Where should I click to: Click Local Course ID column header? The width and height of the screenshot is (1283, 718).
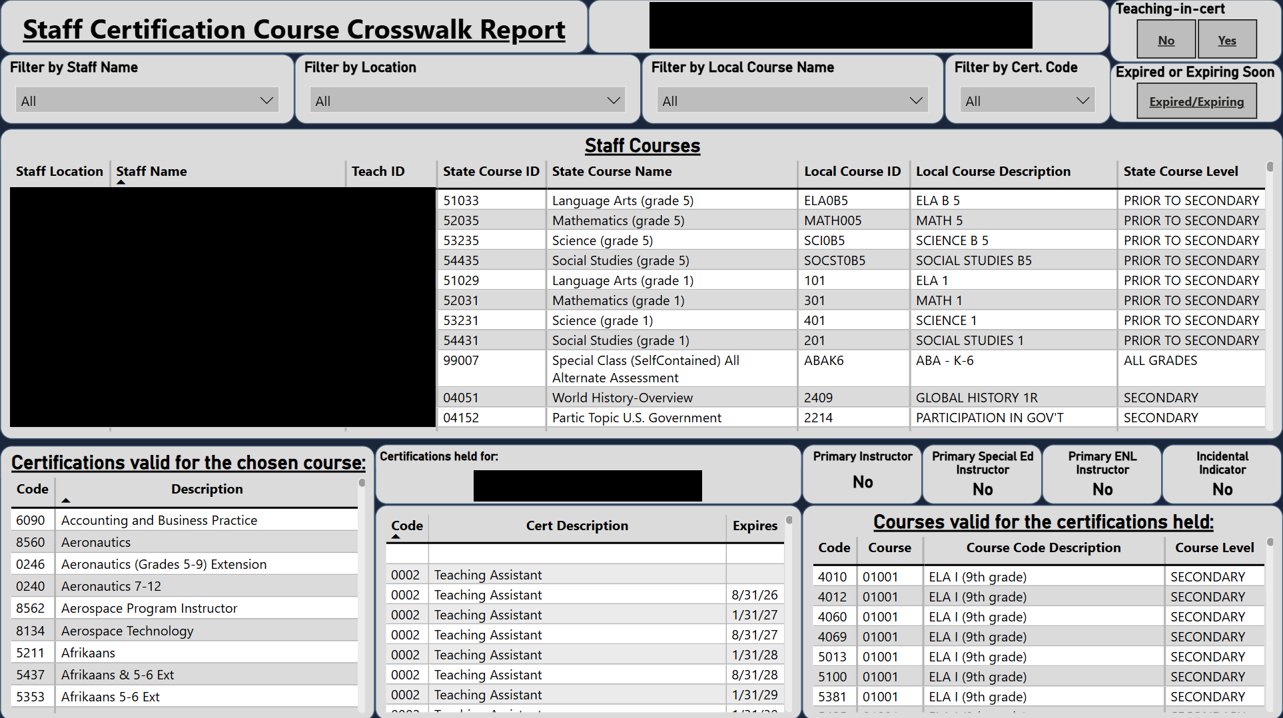852,171
